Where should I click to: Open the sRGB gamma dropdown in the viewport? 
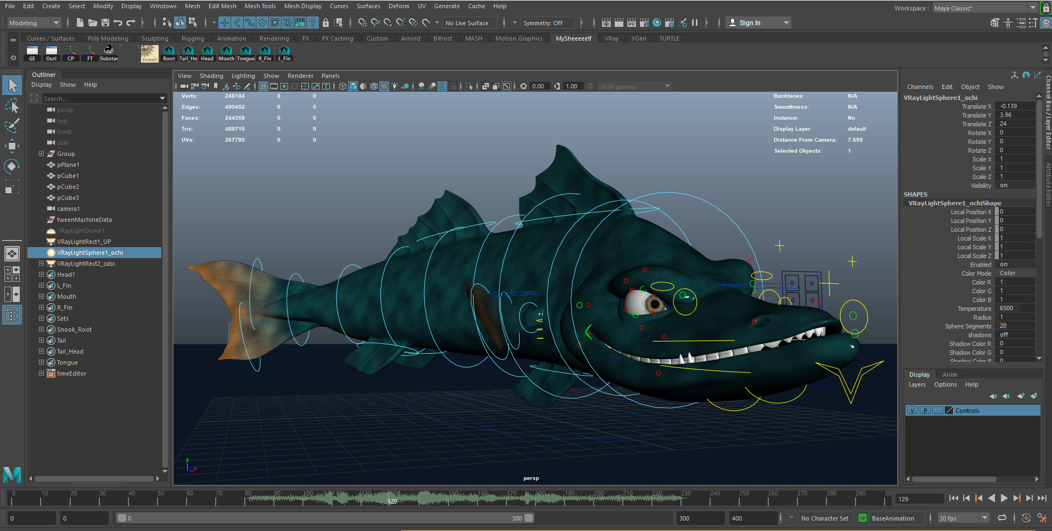[667, 86]
